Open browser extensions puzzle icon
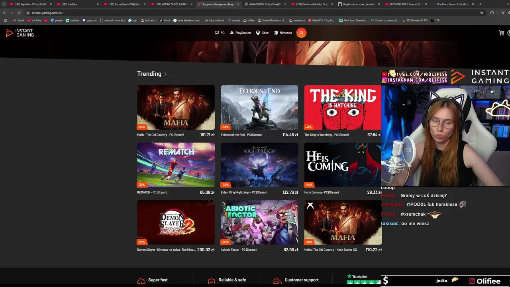Viewport: 510px width, 287px height. (x=492, y=13)
